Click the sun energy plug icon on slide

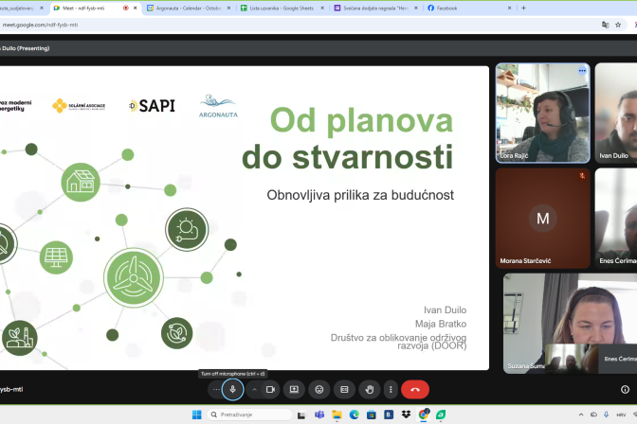(x=187, y=229)
